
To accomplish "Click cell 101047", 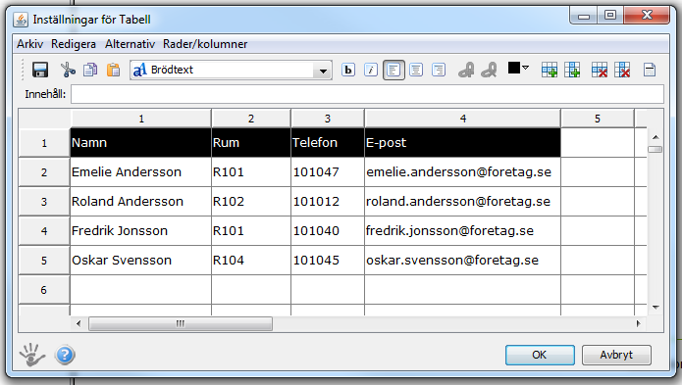I will click(x=328, y=172).
